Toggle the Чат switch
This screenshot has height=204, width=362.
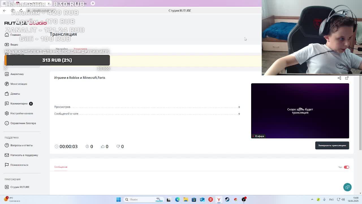click(346, 167)
